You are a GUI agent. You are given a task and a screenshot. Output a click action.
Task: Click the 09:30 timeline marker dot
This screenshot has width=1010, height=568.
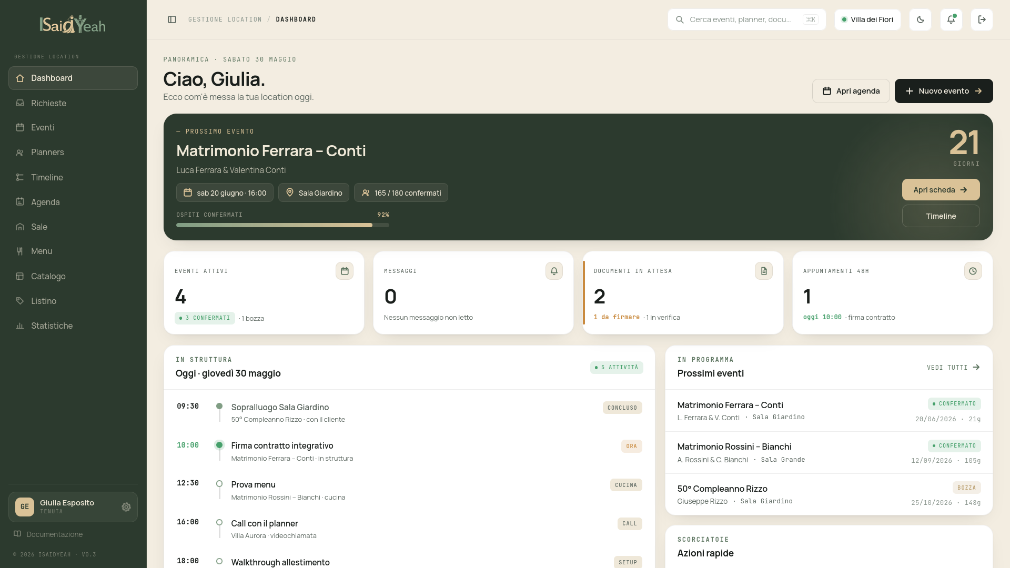click(219, 406)
